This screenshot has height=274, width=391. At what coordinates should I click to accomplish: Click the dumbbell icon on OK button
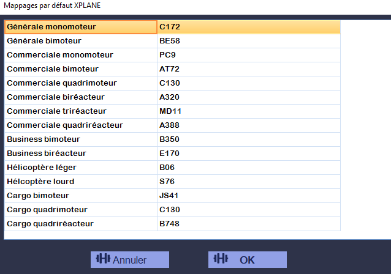221,259
